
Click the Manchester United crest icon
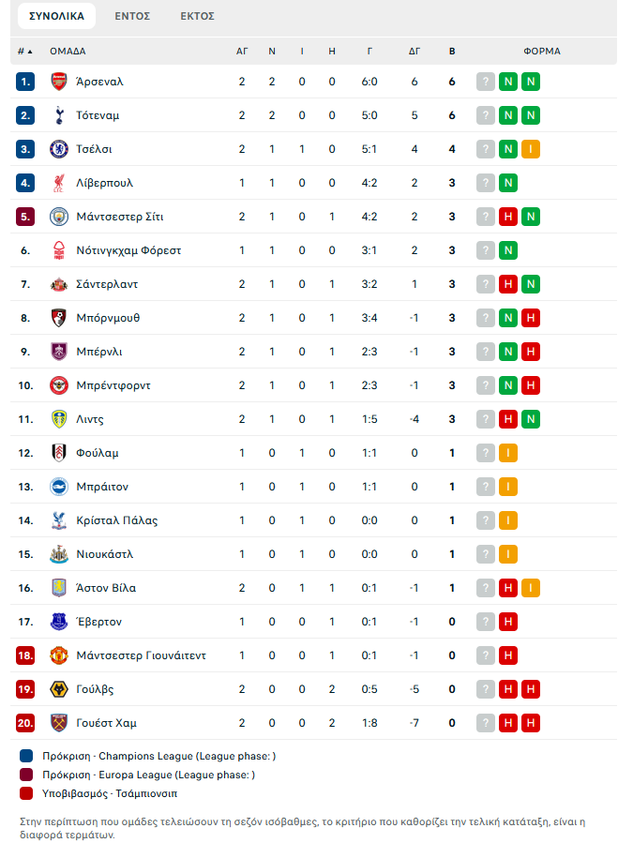click(x=59, y=655)
